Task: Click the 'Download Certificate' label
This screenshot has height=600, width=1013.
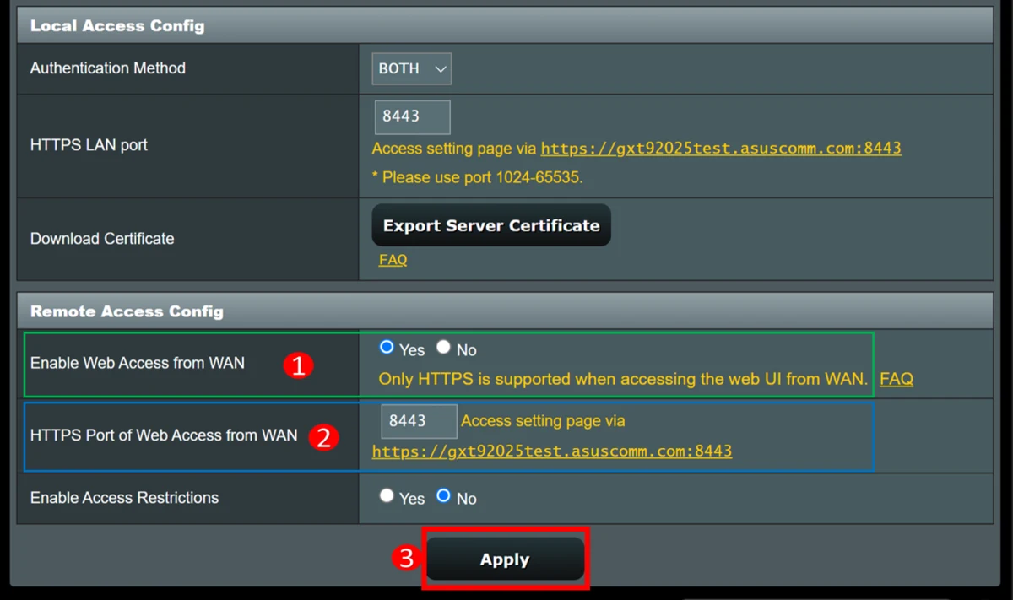Action: pyautogui.click(x=102, y=239)
